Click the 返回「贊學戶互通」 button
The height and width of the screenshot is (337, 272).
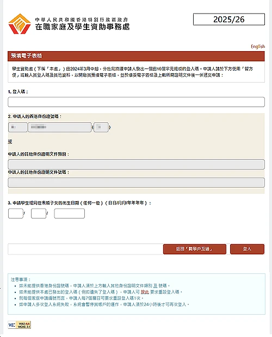click(195, 249)
